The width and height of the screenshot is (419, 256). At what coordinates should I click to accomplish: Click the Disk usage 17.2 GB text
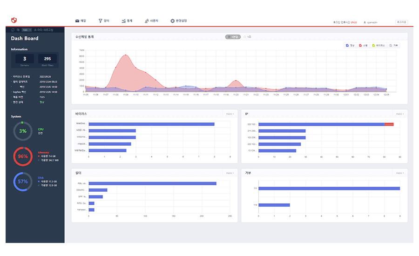(48, 182)
